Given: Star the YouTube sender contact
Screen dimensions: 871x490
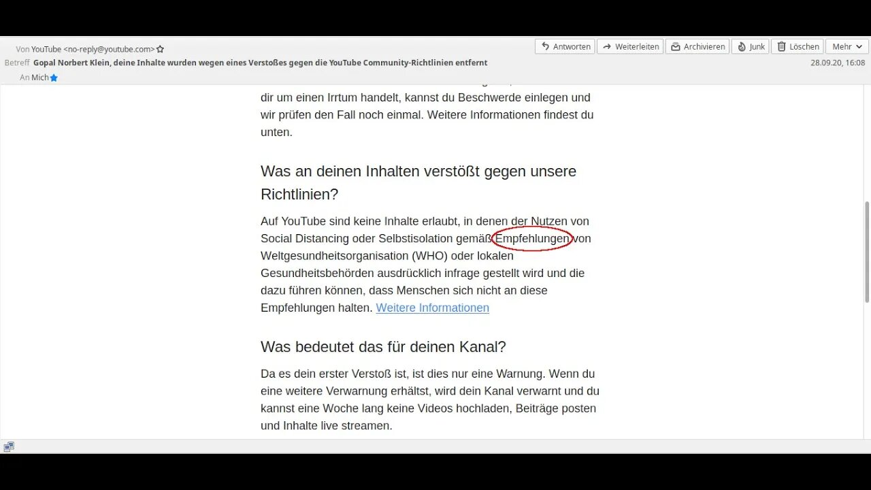Looking at the screenshot, I should point(160,49).
